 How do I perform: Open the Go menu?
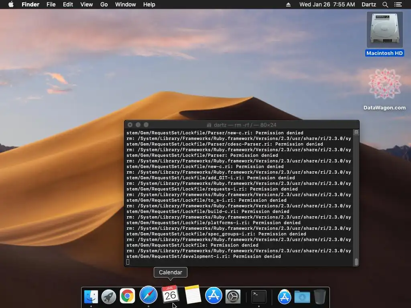[x=104, y=4]
